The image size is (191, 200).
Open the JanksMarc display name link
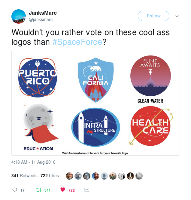[x=43, y=13]
